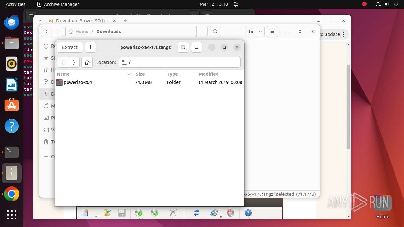Image resolution: width=404 pixels, height=227 pixels.
Task: Open new tab in browser window
Action: (x=125, y=21)
